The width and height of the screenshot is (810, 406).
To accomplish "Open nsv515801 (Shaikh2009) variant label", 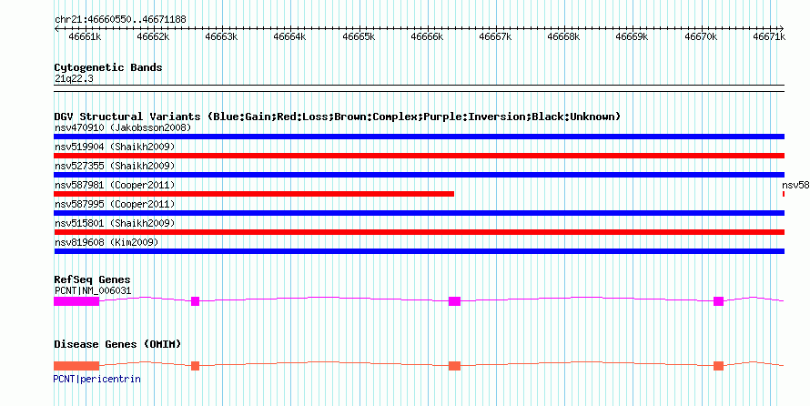I will tap(115, 223).
